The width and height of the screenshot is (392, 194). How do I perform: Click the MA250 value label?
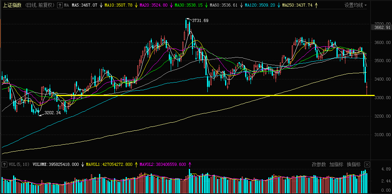[297, 5]
